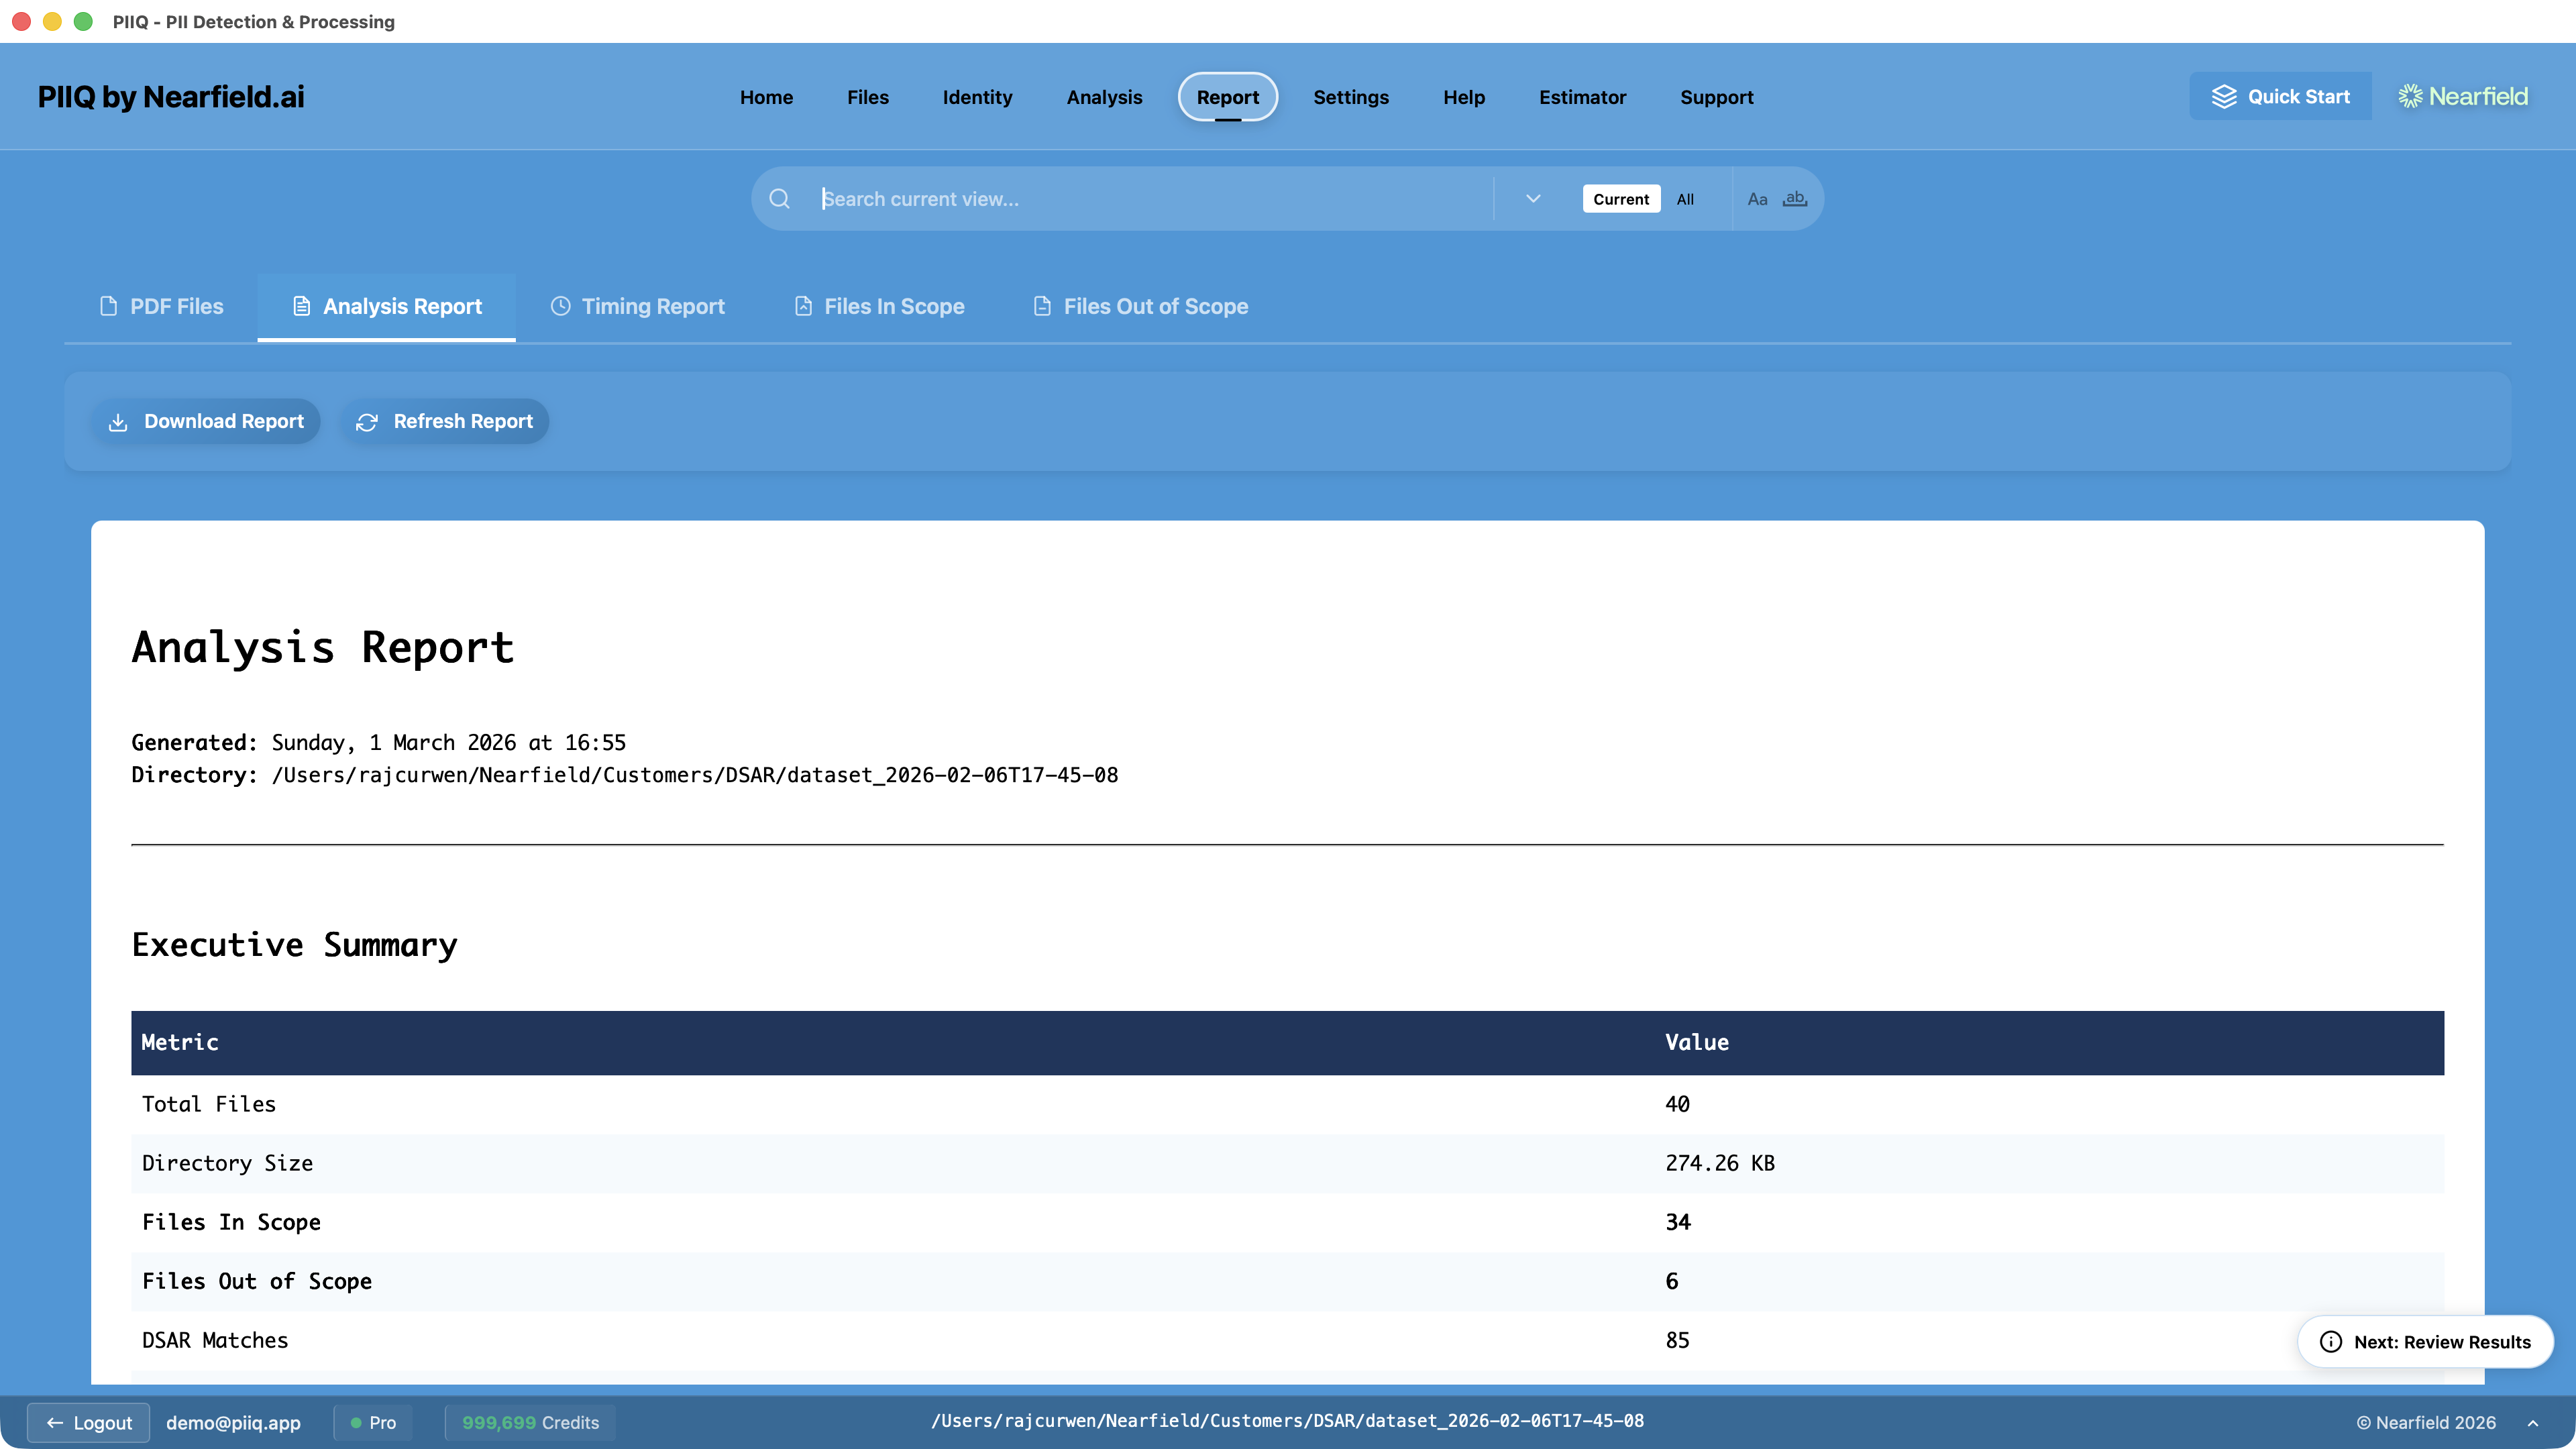The image size is (2576, 1449).
Task: Open the Settings menu item
Action: tap(1351, 97)
